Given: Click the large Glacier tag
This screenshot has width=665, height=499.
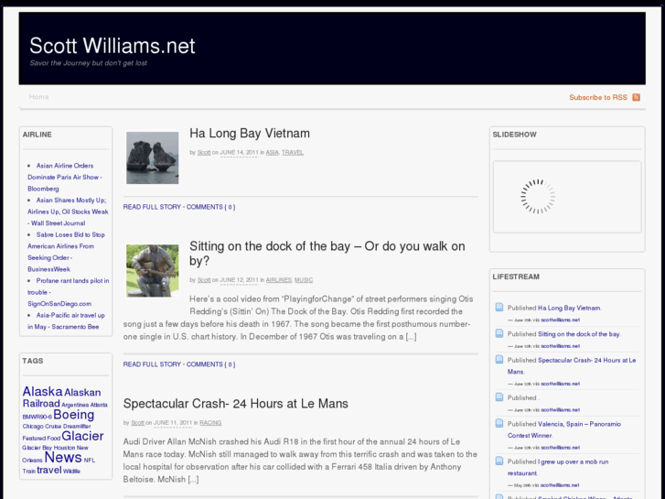Looking at the screenshot, I should click(82, 436).
